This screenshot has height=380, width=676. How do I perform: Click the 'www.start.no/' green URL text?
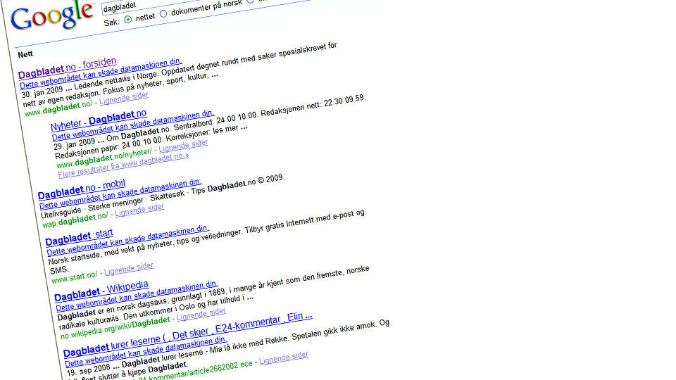tap(74, 277)
